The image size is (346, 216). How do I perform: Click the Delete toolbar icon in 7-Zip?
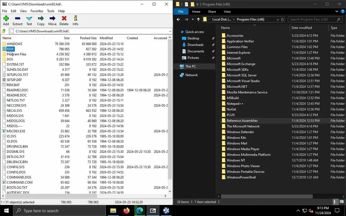pyautogui.click(x=64, y=21)
